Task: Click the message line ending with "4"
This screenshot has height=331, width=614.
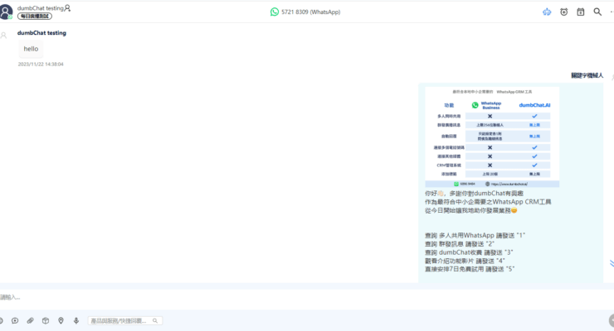Action: tap(465, 261)
